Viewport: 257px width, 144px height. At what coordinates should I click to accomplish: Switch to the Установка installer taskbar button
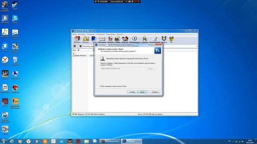131,141
